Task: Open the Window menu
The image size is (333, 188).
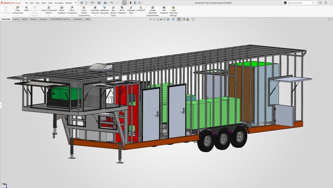Action: tap(69, 3)
